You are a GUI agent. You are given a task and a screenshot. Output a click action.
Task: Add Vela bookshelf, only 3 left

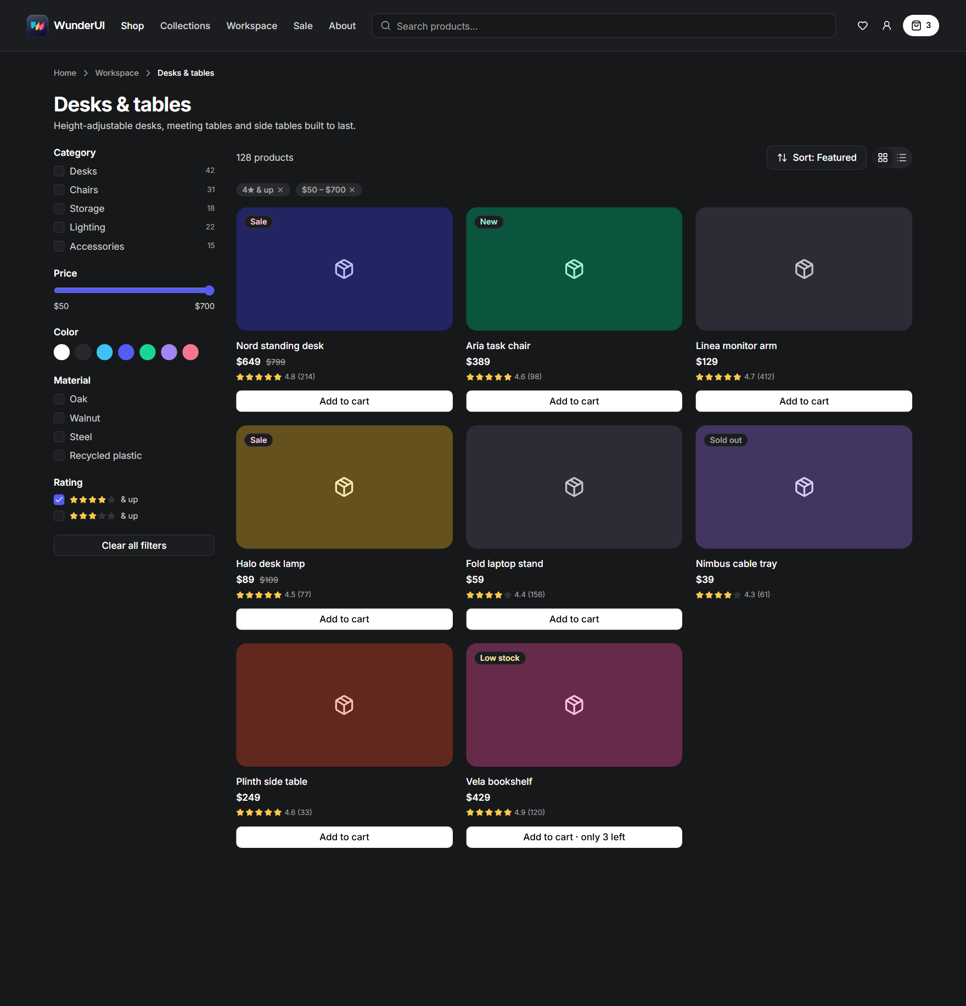(574, 837)
